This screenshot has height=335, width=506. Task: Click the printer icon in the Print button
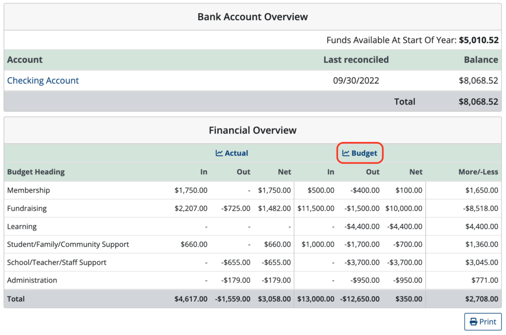coord(473,322)
